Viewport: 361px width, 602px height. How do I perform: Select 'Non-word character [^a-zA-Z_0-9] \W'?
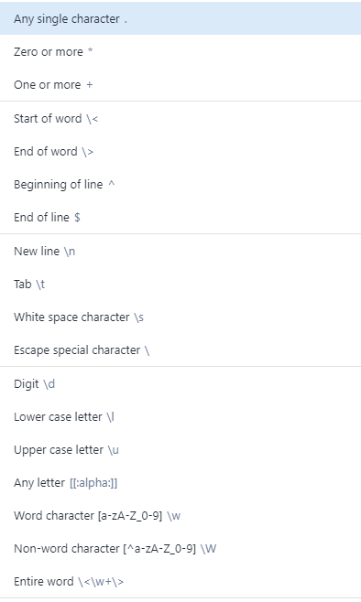tap(180, 549)
